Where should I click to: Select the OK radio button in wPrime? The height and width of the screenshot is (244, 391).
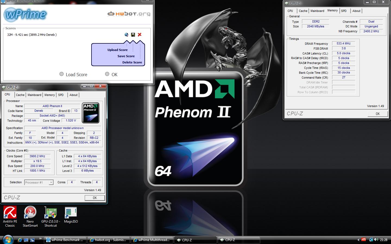pos(107,74)
